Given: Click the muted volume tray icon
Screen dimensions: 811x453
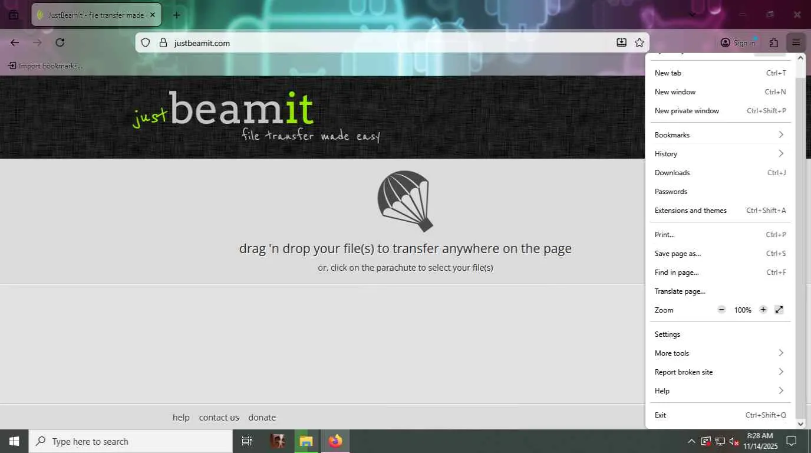Looking at the screenshot, I should point(734,441).
